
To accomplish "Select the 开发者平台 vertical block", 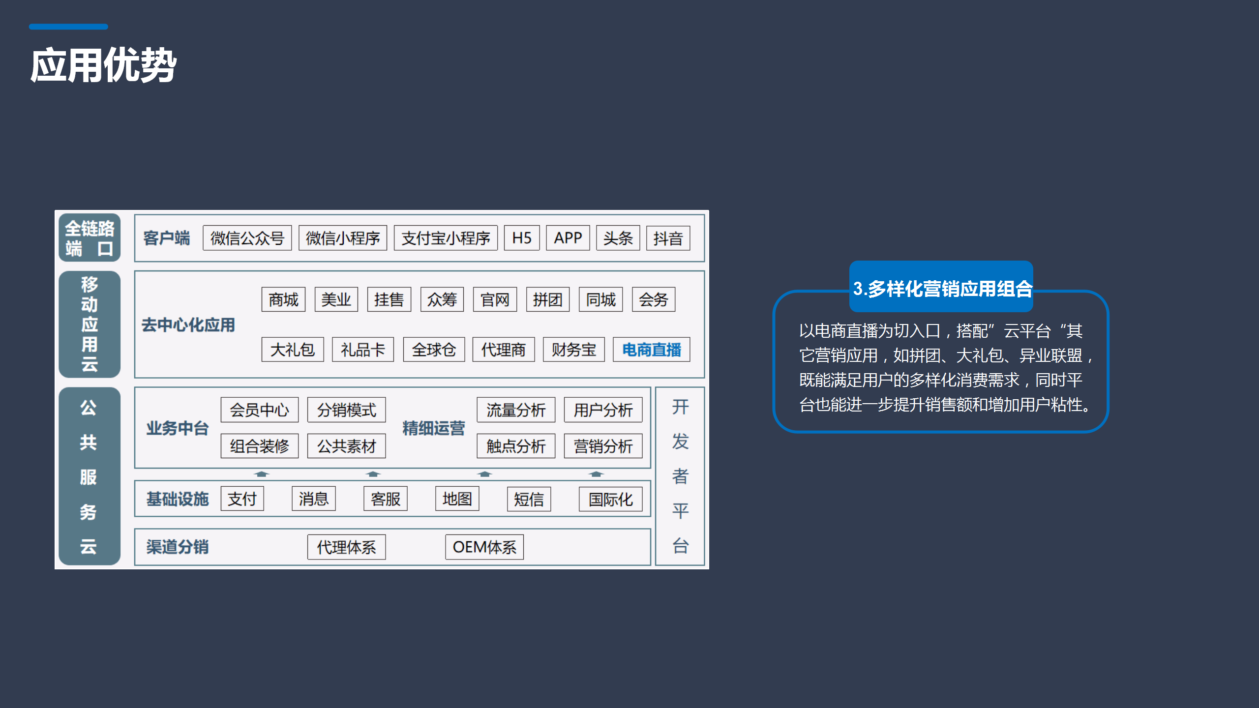I will 680,476.
